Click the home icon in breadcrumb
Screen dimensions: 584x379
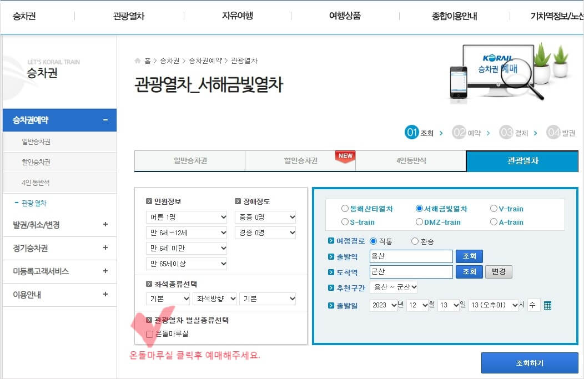pyautogui.click(x=138, y=60)
